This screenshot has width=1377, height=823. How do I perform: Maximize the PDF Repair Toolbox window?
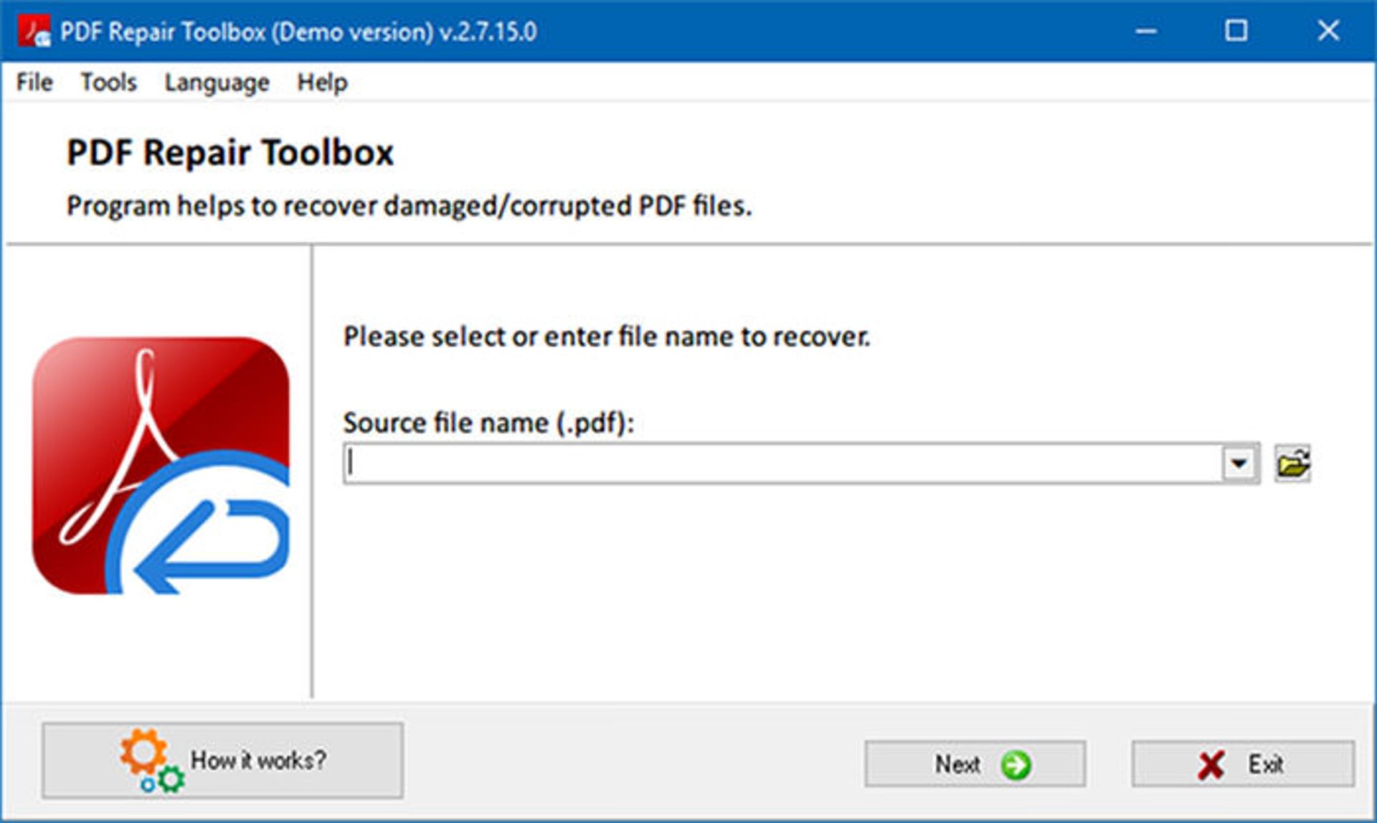pyautogui.click(x=1236, y=32)
